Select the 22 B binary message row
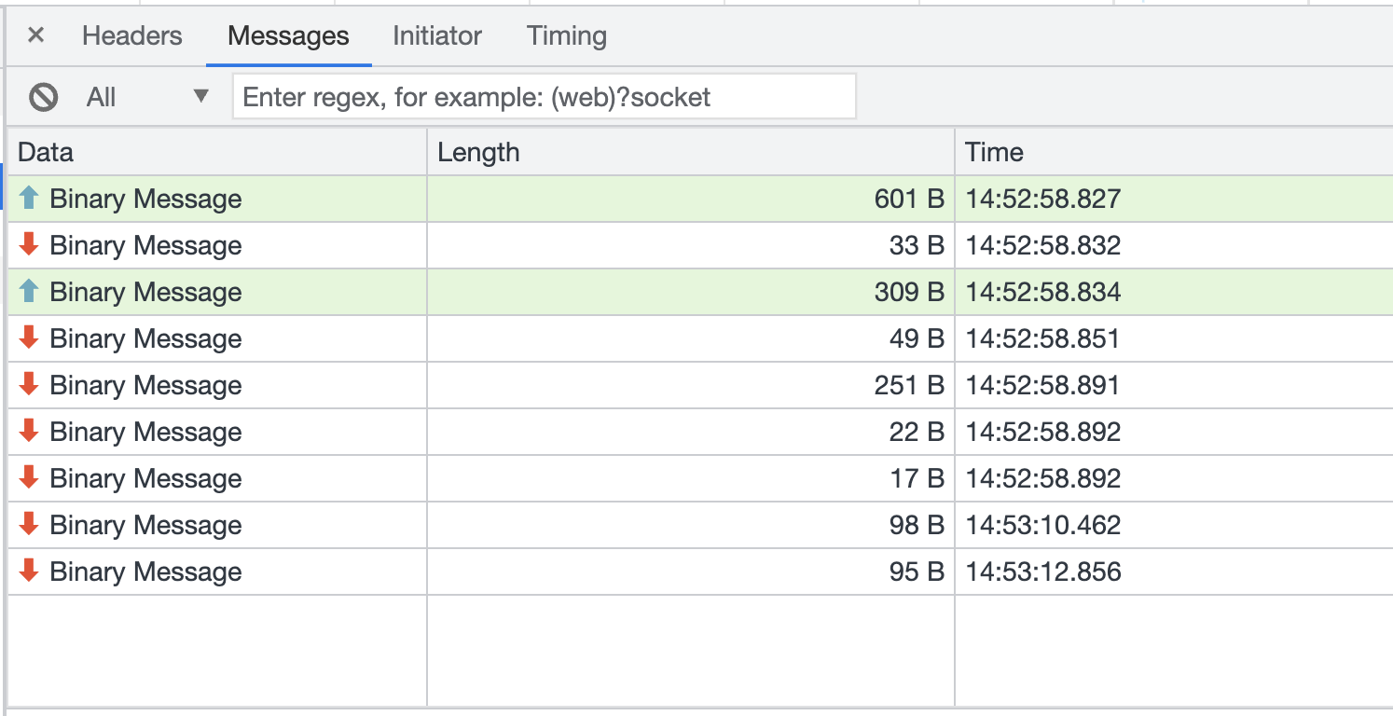 [145, 432]
